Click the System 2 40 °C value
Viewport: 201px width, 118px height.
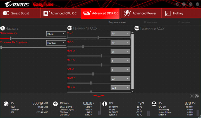coord(139,115)
